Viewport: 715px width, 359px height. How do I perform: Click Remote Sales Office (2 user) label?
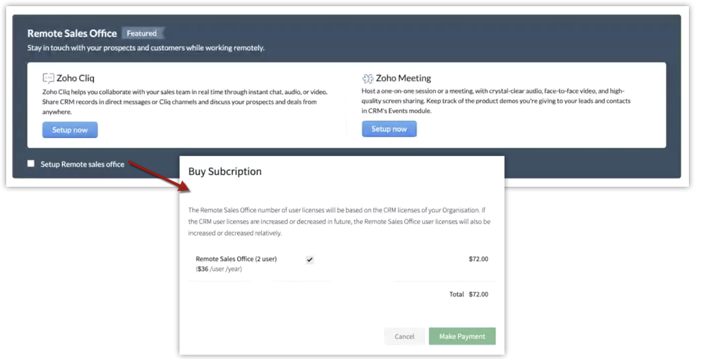(x=236, y=259)
